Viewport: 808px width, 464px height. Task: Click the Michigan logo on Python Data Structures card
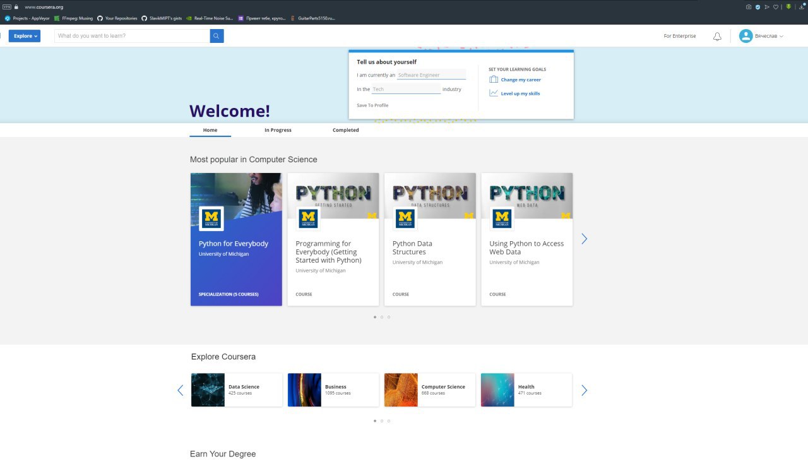pos(405,218)
